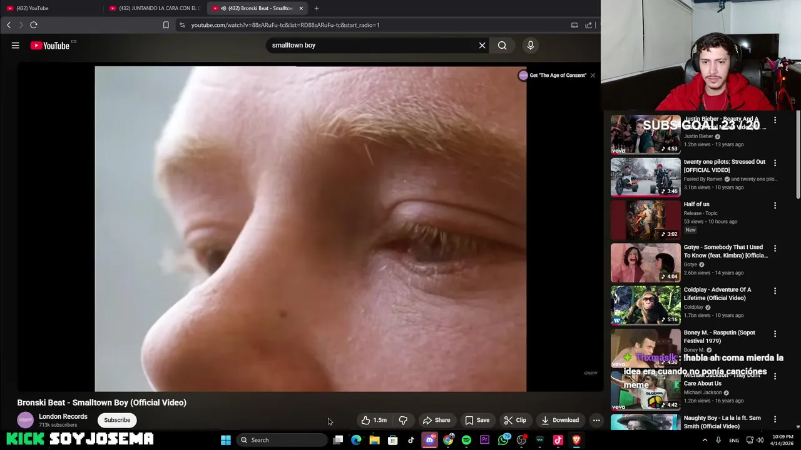This screenshot has height=450, width=801.
Task: Switch to the first YouTube tab
Action: pyautogui.click(x=50, y=8)
